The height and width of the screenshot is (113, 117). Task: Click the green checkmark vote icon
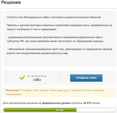click(x=22, y=78)
